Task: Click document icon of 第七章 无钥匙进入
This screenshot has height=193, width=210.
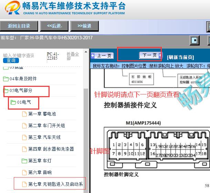Action: pos(24,184)
